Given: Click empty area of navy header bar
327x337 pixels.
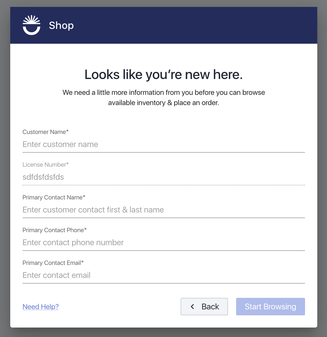Looking at the screenshot, I should pos(194,25).
